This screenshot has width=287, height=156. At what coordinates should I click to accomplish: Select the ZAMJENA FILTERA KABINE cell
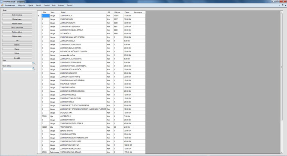tap(83, 63)
